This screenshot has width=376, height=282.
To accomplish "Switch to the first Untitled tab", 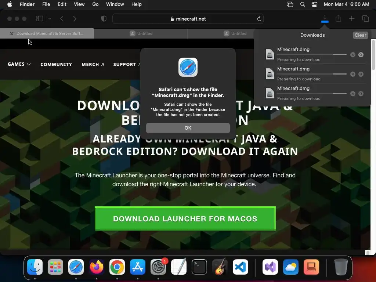I will pos(141,33).
